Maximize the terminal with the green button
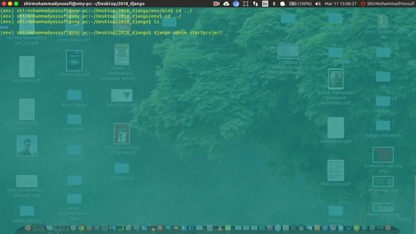Screen dimensions: 416x234 (x=16, y=4)
